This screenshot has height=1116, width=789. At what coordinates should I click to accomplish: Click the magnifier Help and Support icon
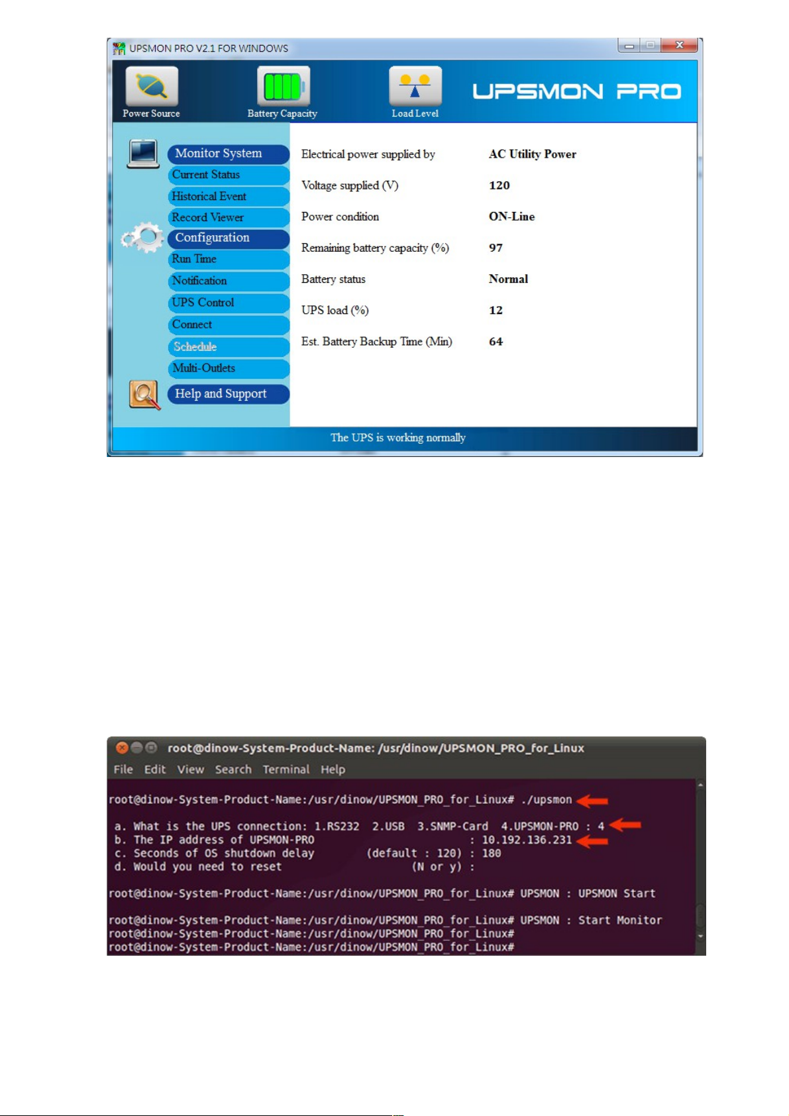pos(144,395)
